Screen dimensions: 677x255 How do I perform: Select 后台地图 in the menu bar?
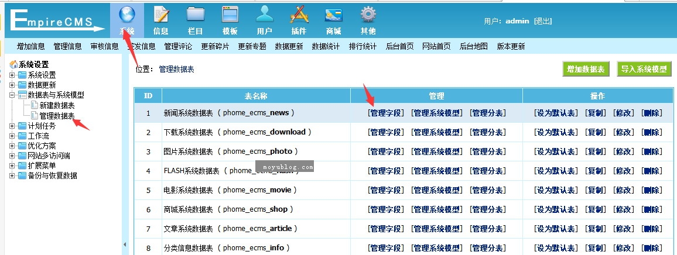[x=474, y=46]
